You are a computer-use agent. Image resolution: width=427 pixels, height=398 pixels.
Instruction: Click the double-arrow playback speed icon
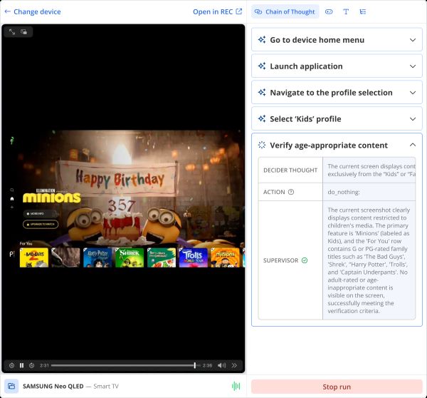(x=235, y=365)
